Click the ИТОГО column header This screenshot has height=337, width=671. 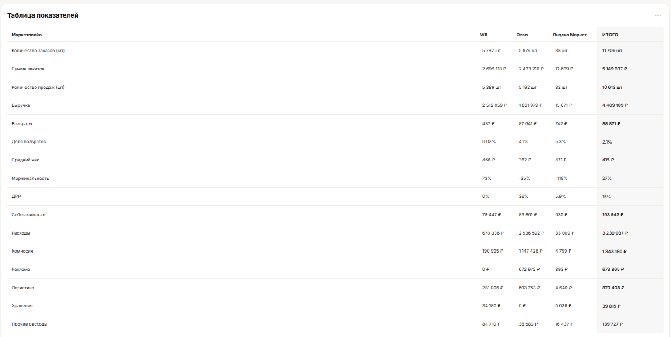[x=610, y=35]
